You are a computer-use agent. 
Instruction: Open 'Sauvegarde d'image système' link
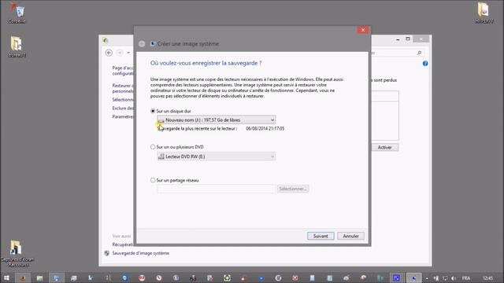click(140, 253)
